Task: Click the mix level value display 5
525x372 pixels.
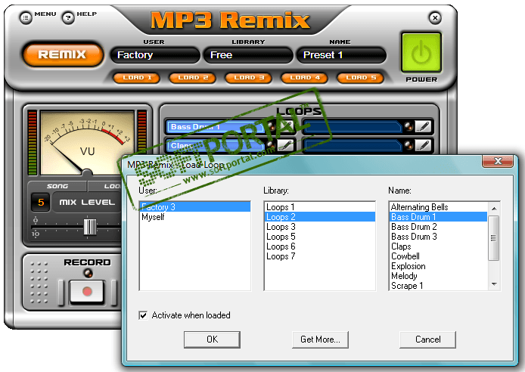Action: tap(41, 202)
